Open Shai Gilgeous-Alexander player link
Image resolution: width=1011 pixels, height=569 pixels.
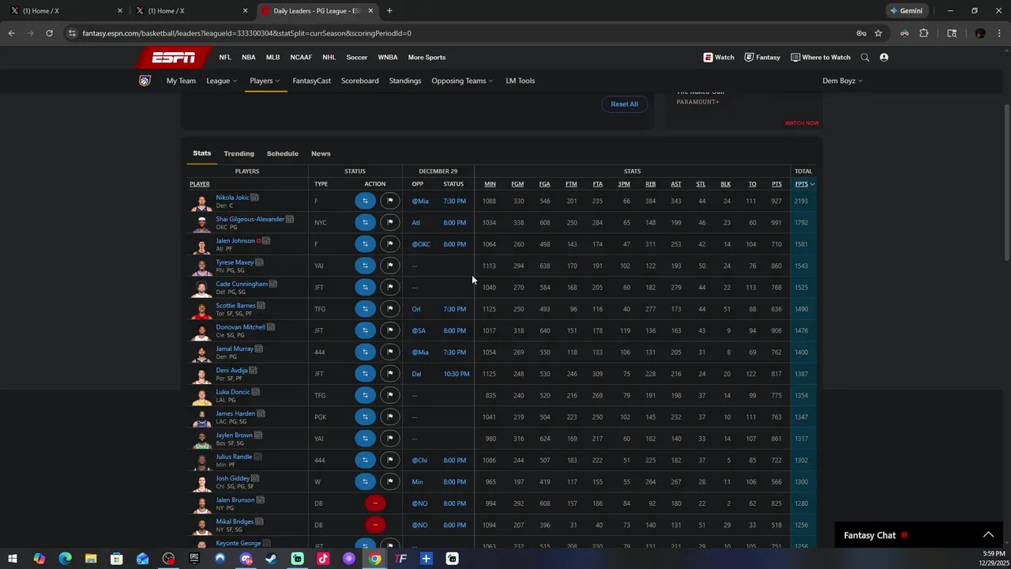pos(250,219)
